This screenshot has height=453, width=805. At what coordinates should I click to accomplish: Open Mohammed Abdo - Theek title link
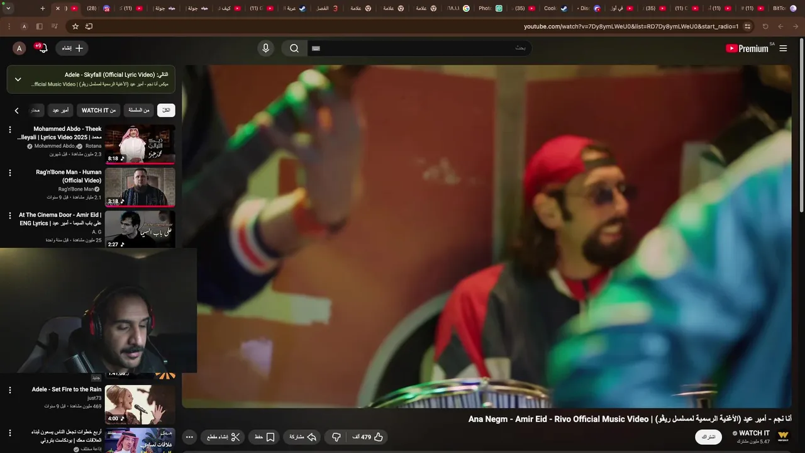(60, 133)
